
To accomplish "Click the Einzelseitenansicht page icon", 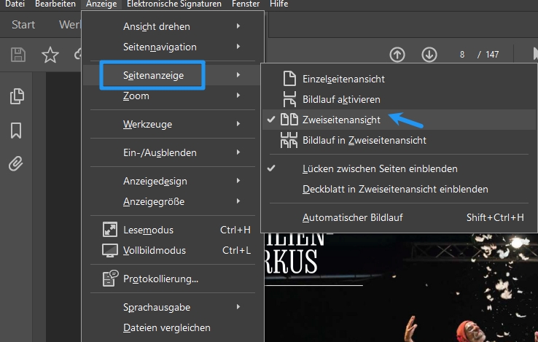I will [x=289, y=79].
